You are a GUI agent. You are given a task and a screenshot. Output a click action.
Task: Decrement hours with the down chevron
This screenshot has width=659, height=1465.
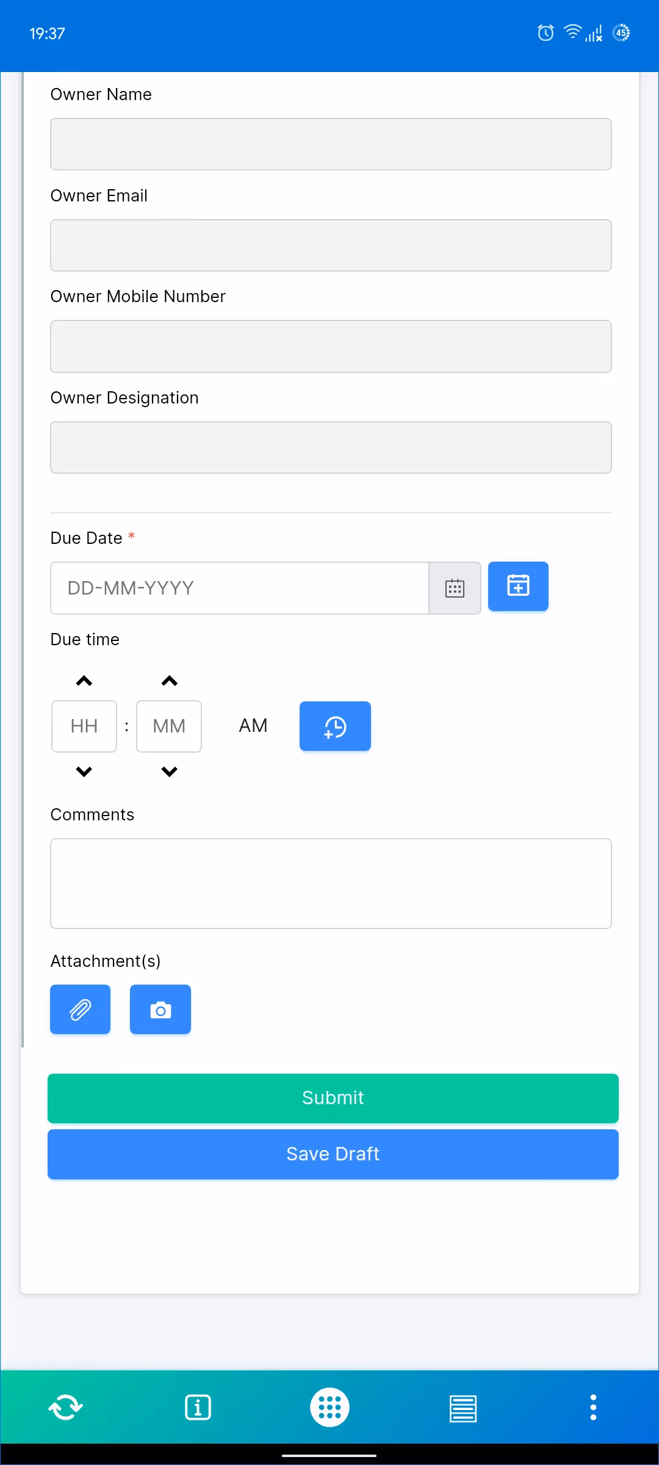[x=84, y=771]
